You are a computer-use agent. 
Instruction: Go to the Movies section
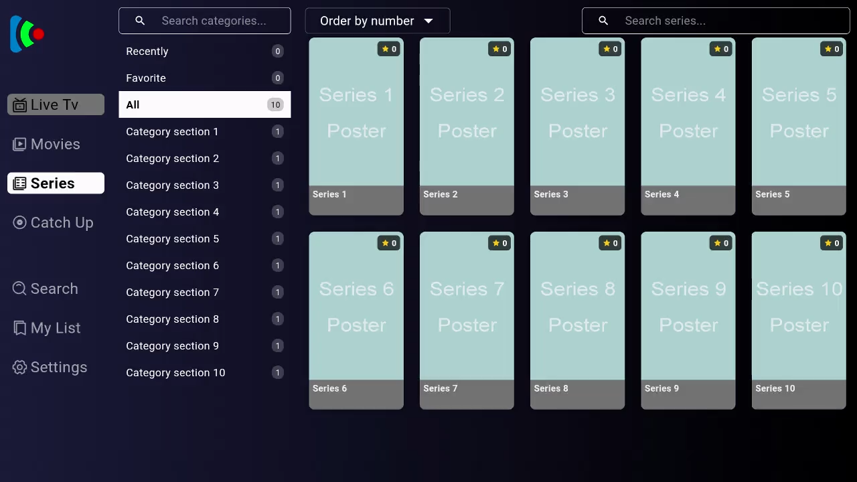click(56, 144)
